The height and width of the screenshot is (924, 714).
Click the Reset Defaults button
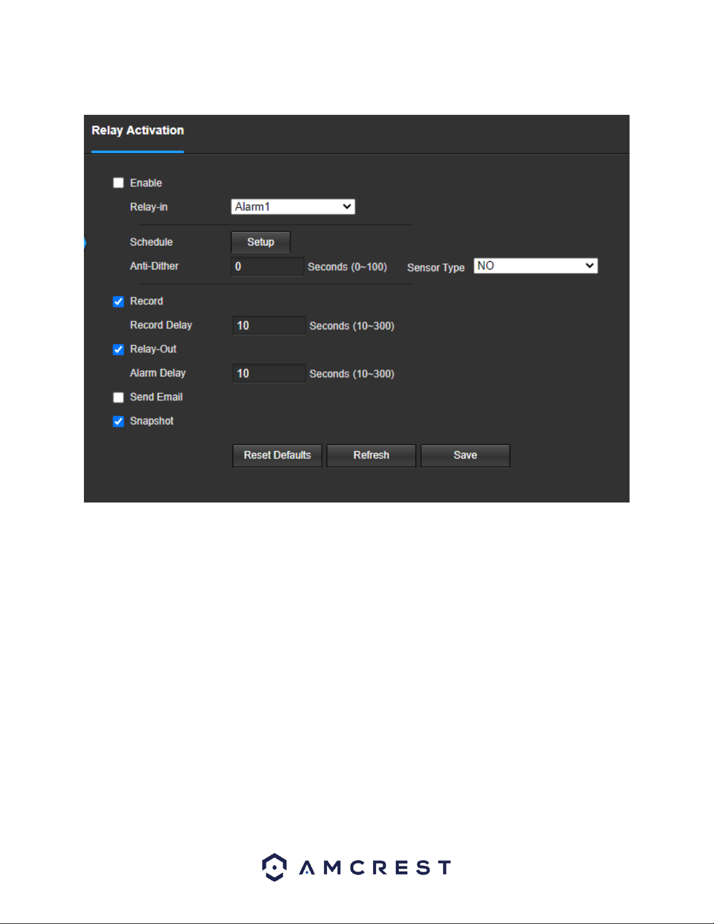(x=277, y=455)
